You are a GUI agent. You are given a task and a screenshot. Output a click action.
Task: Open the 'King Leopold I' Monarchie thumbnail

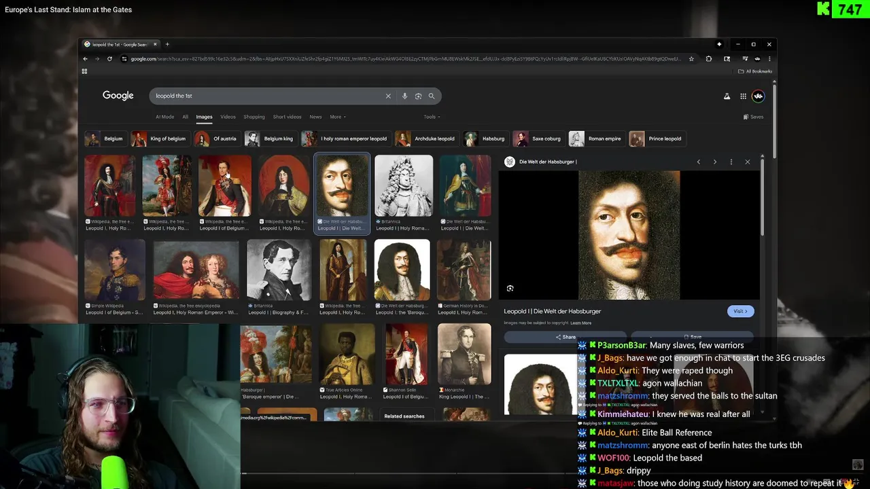tap(464, 354)
